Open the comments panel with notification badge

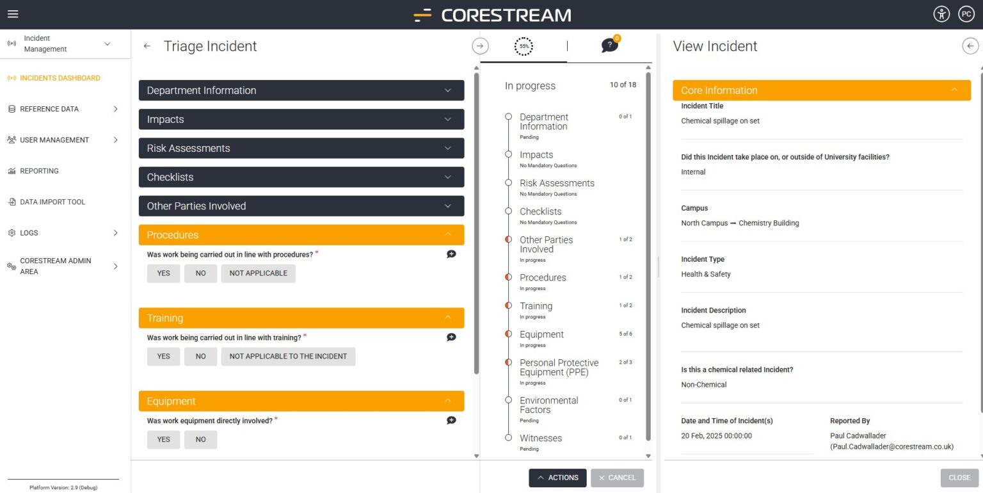[608, 45]
